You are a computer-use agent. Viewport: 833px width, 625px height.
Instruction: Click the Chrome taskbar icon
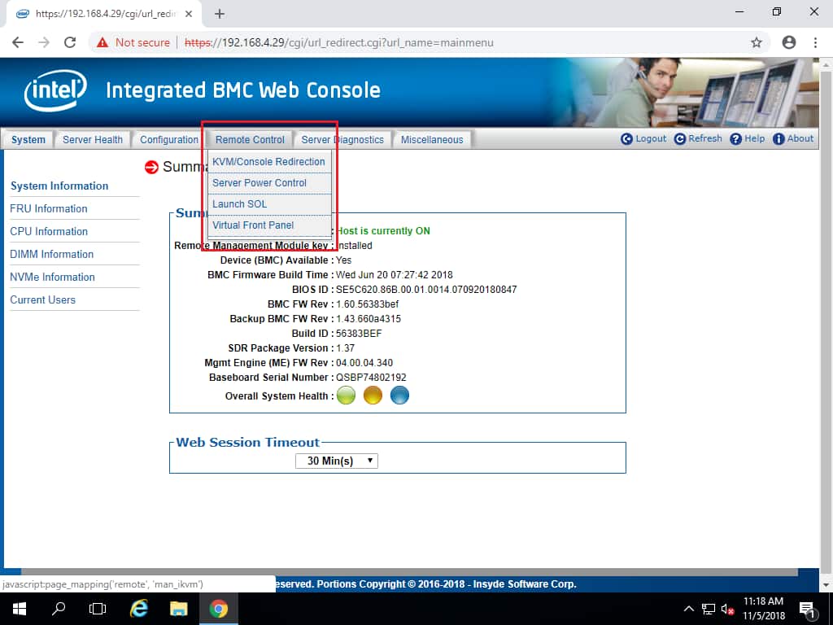tap(218, 609)
